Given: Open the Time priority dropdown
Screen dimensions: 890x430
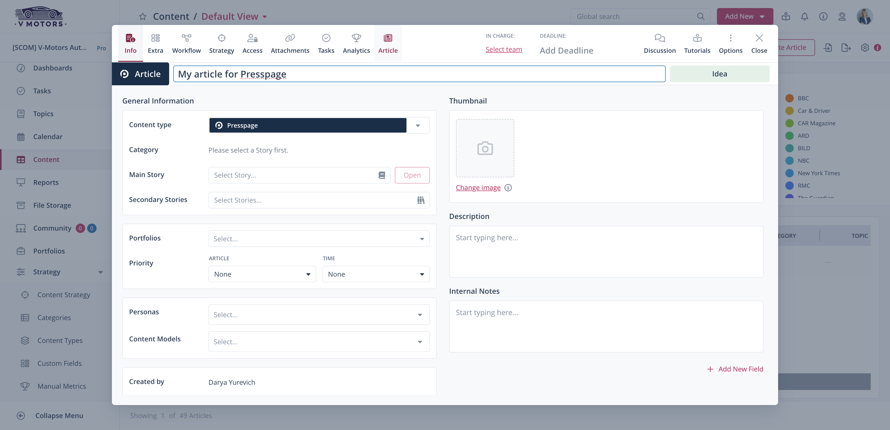Looking at the screenshot, I should coord(376,274).
